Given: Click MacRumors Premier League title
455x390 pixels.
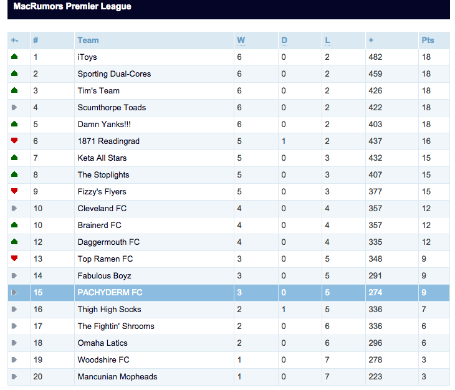Looking at the screenshot, I should click(72, 7).
